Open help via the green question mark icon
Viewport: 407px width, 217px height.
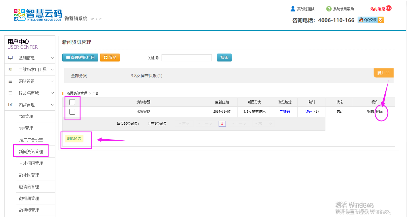click(329, 9)
